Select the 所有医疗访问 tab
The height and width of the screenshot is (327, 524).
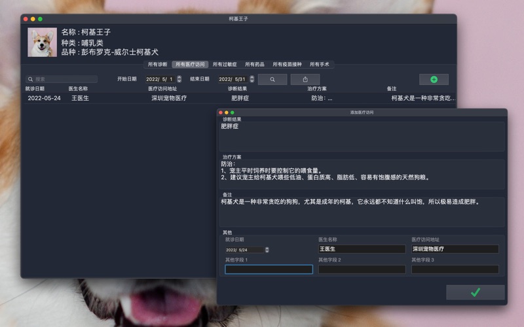pyautogui.click(x=190, y=64)
